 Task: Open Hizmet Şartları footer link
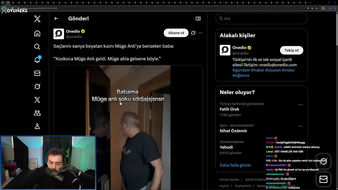click(229, 180)
